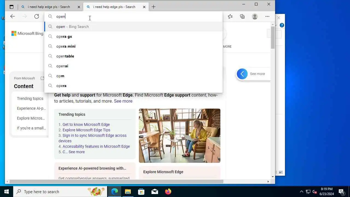
Task: Click the blue See more arrow button
Action: [242, 74]
